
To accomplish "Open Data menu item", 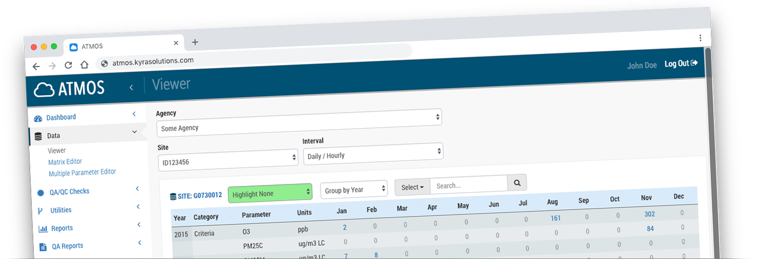I will [53, 136].
